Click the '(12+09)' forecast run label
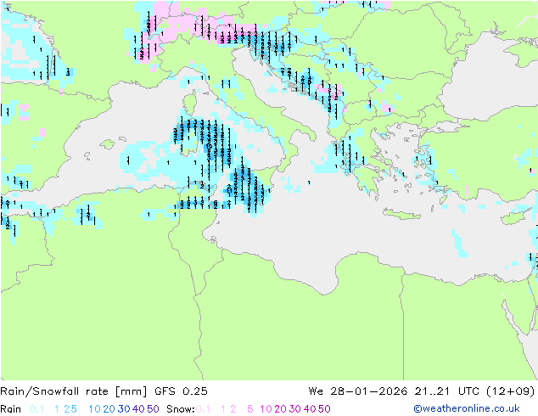This screenshot has height=416, width=538. coord(511,391)
